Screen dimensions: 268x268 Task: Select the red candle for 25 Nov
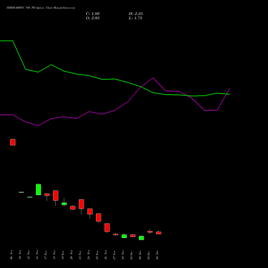click(x=99, y=218)
